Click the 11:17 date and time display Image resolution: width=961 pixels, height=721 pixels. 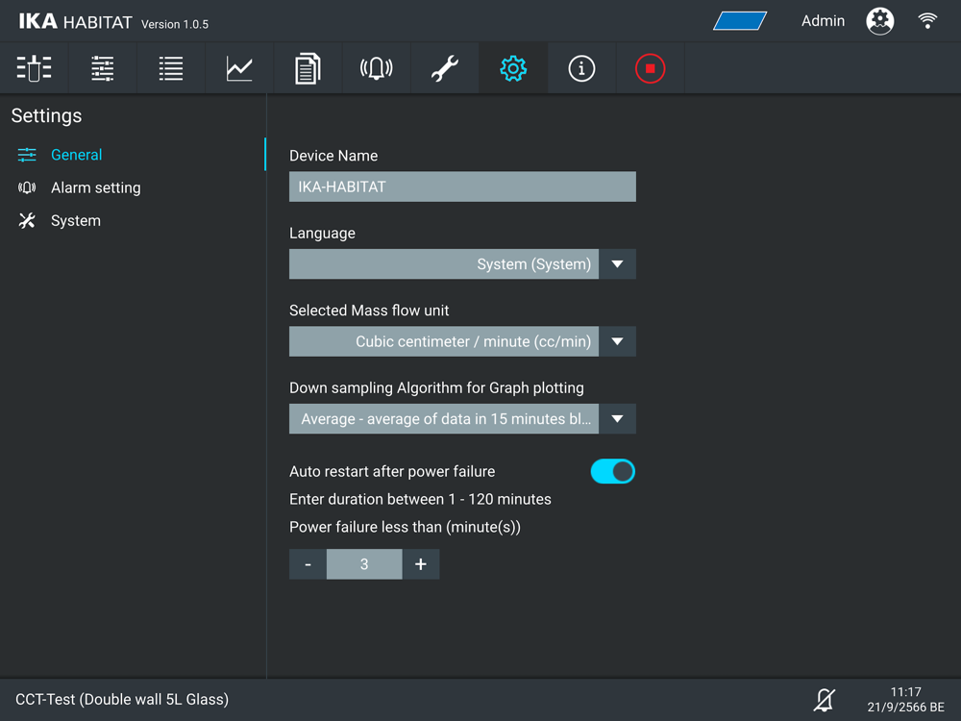point(906,700)
